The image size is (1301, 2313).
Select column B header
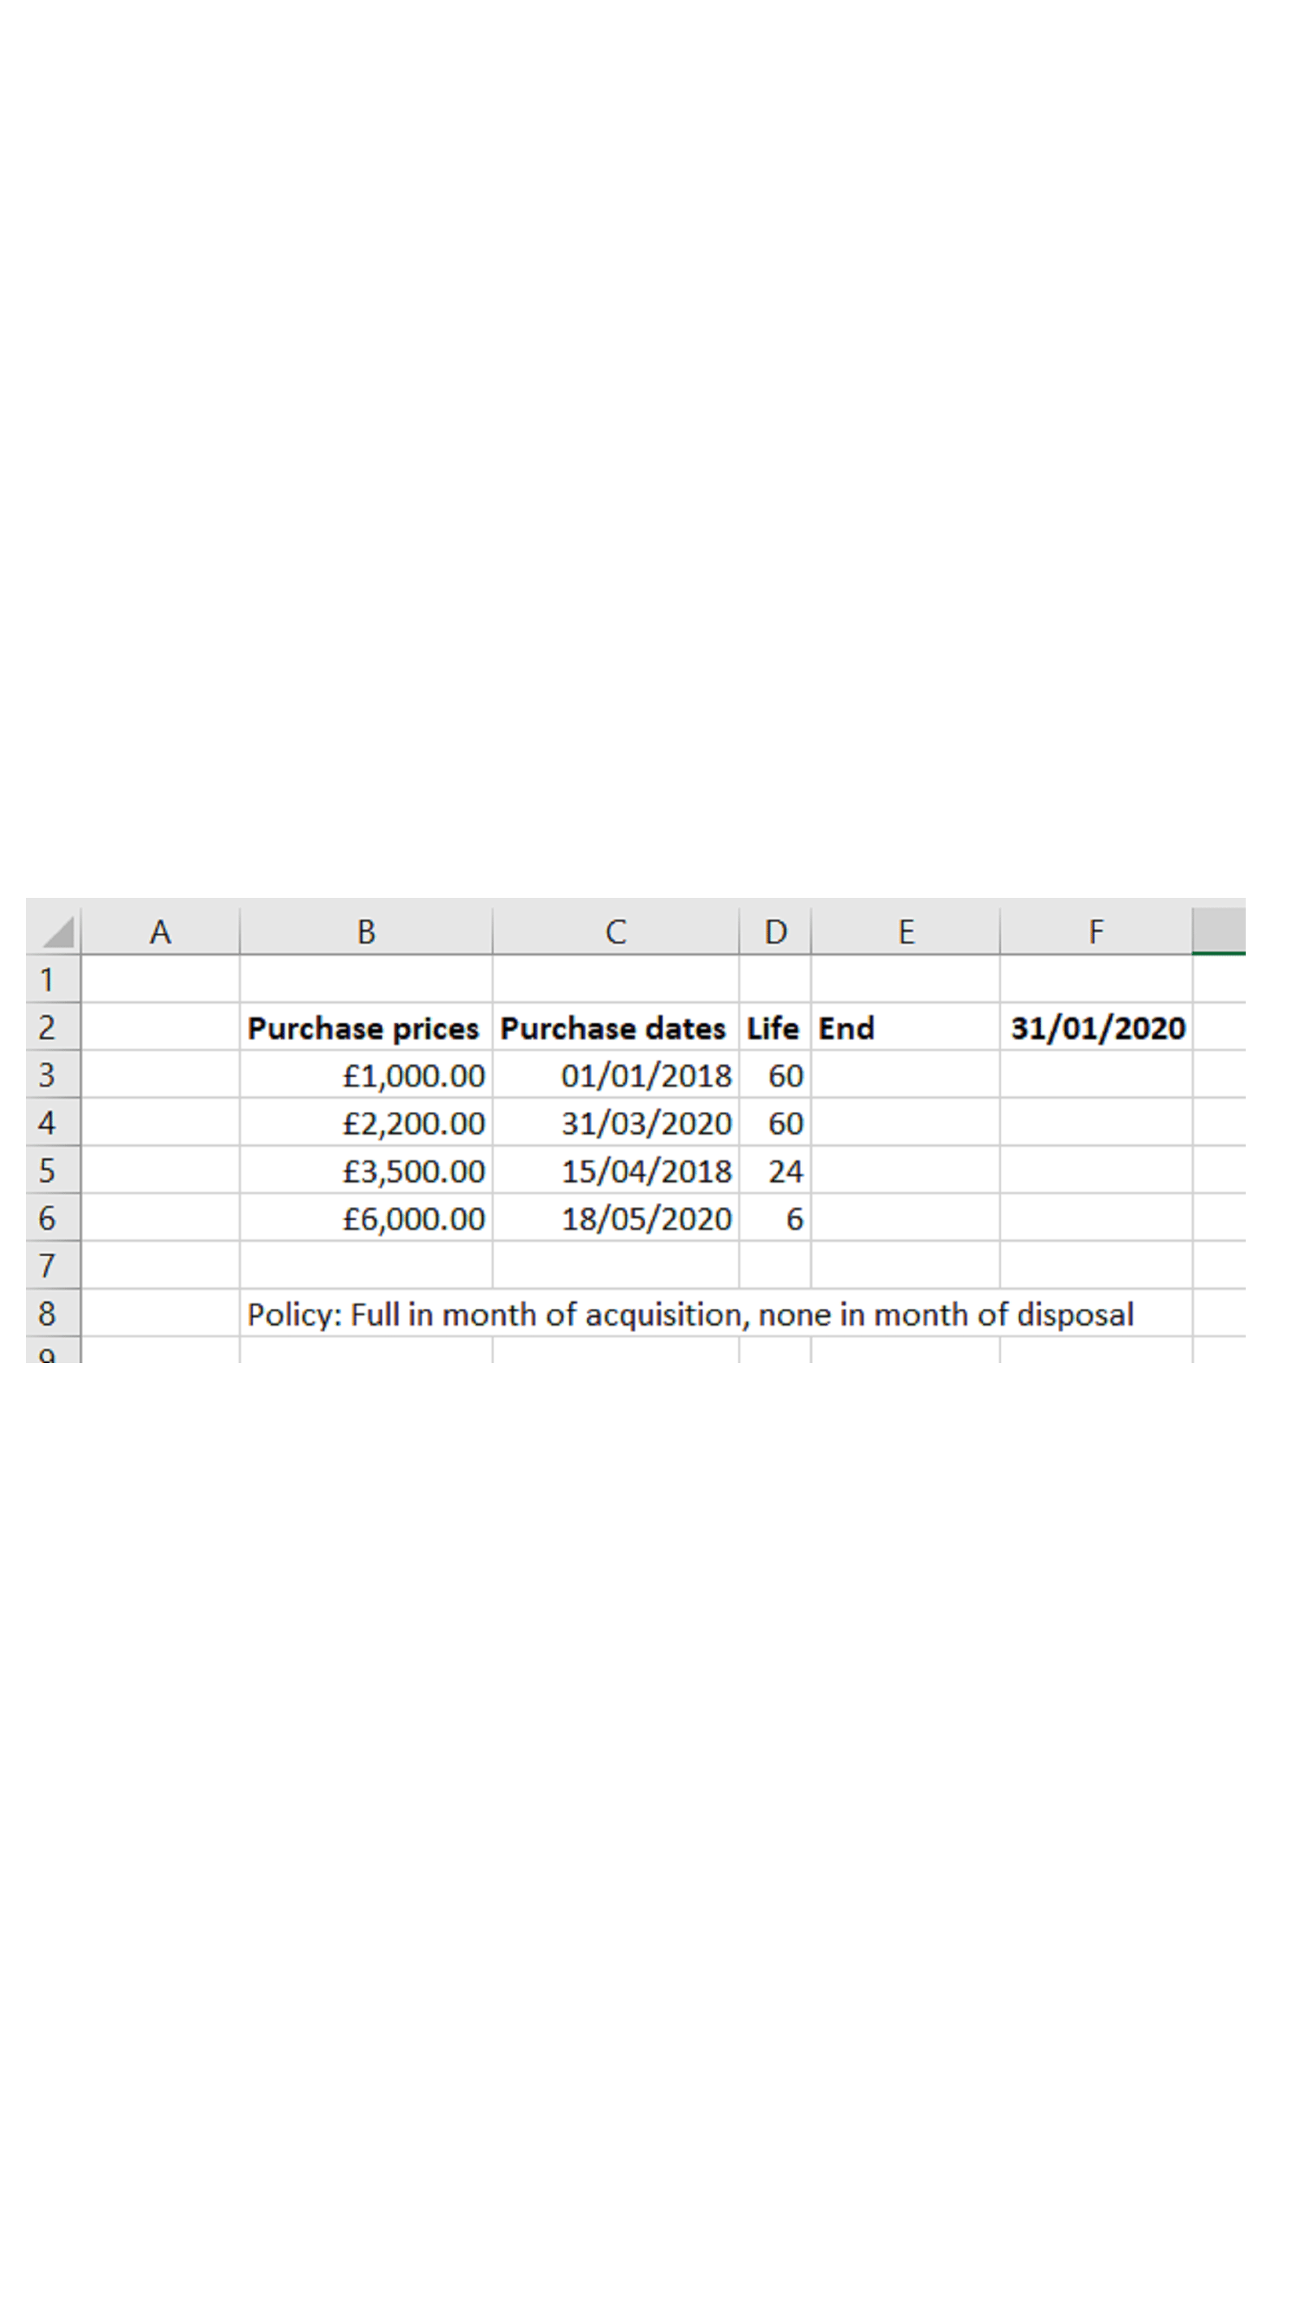(365, 931)
